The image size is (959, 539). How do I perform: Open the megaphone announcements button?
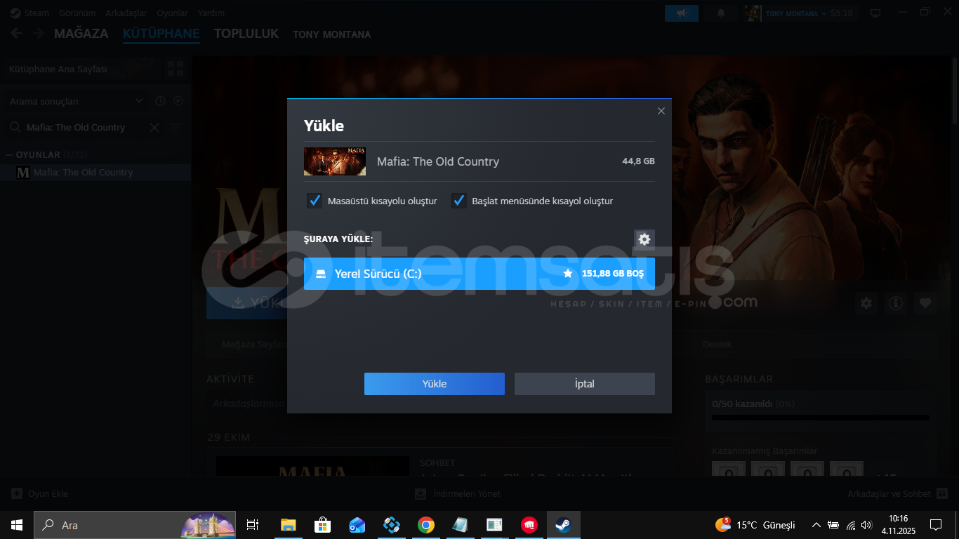682,13
